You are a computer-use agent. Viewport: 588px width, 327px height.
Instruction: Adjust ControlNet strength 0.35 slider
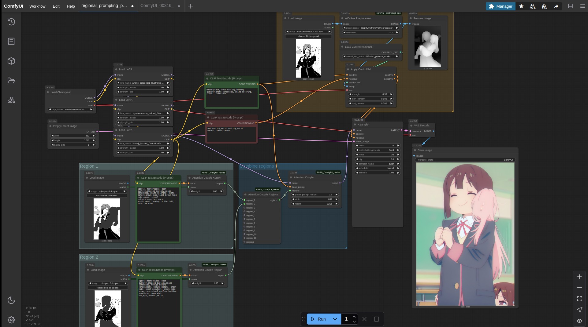pyautogui.click(x=371, y=94)
